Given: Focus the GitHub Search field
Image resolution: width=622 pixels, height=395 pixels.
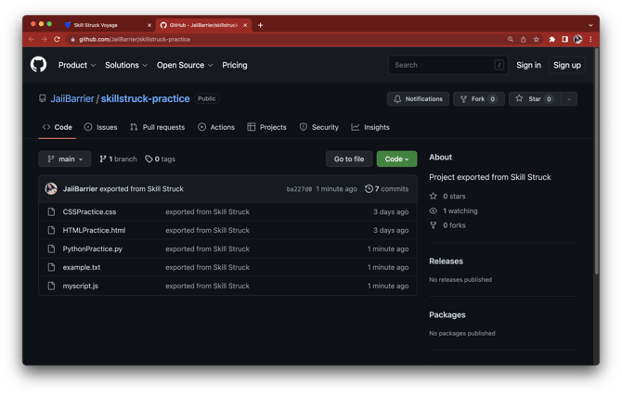Looking at the screenshot, I should [x=448, y=65].
